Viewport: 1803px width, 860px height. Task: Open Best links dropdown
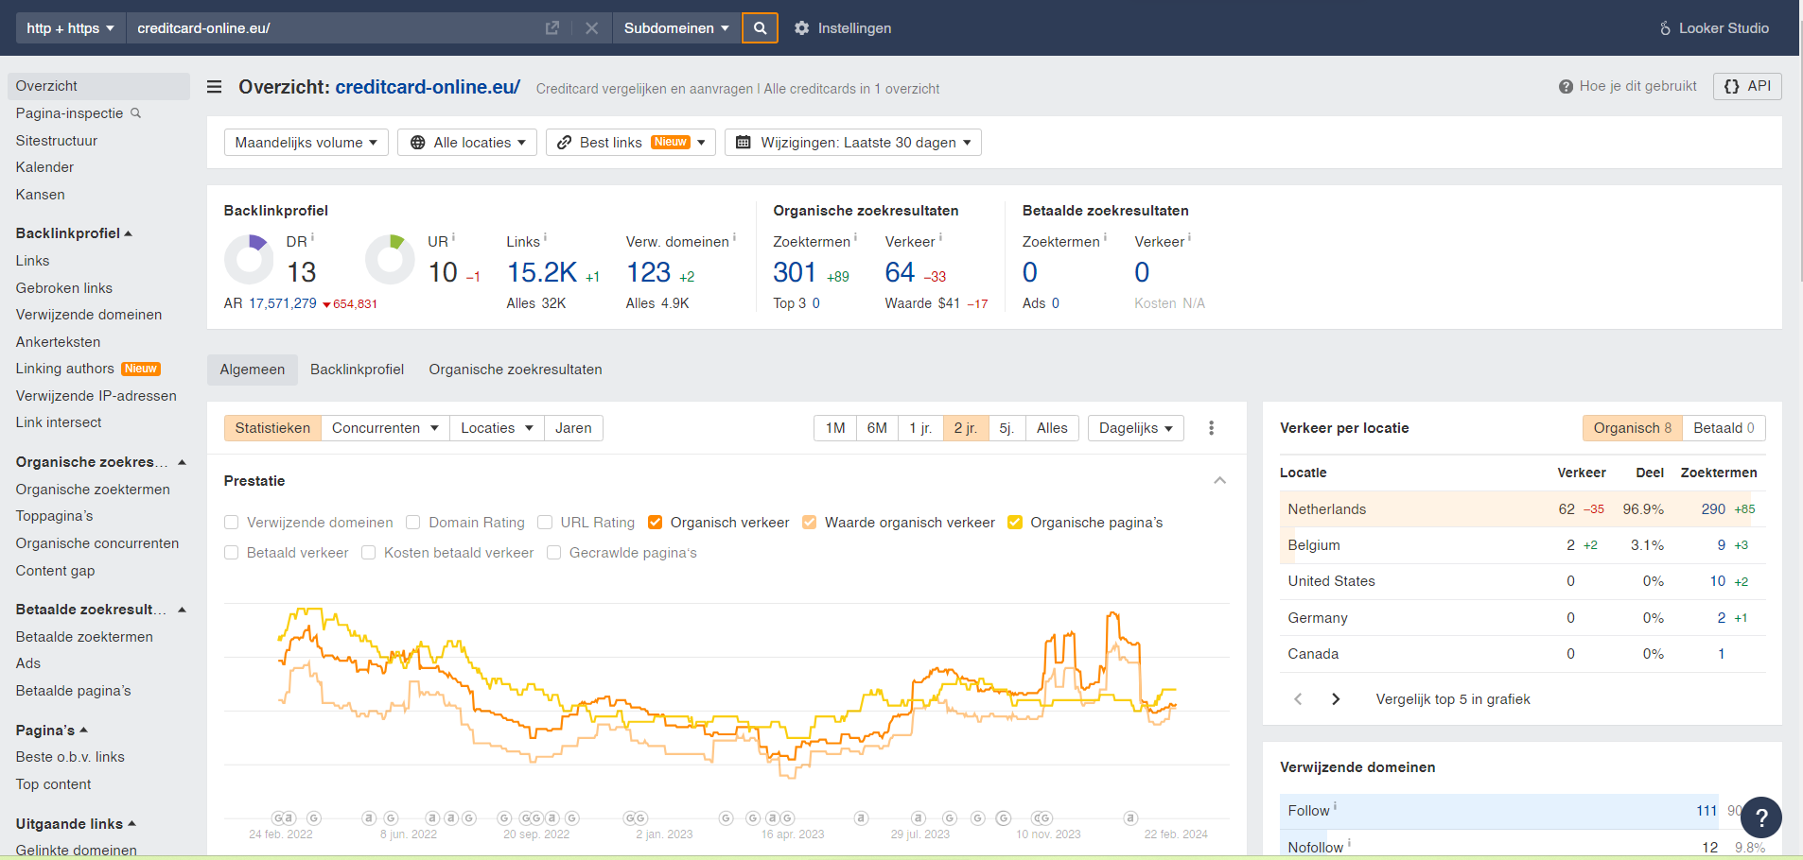[631, 143]
